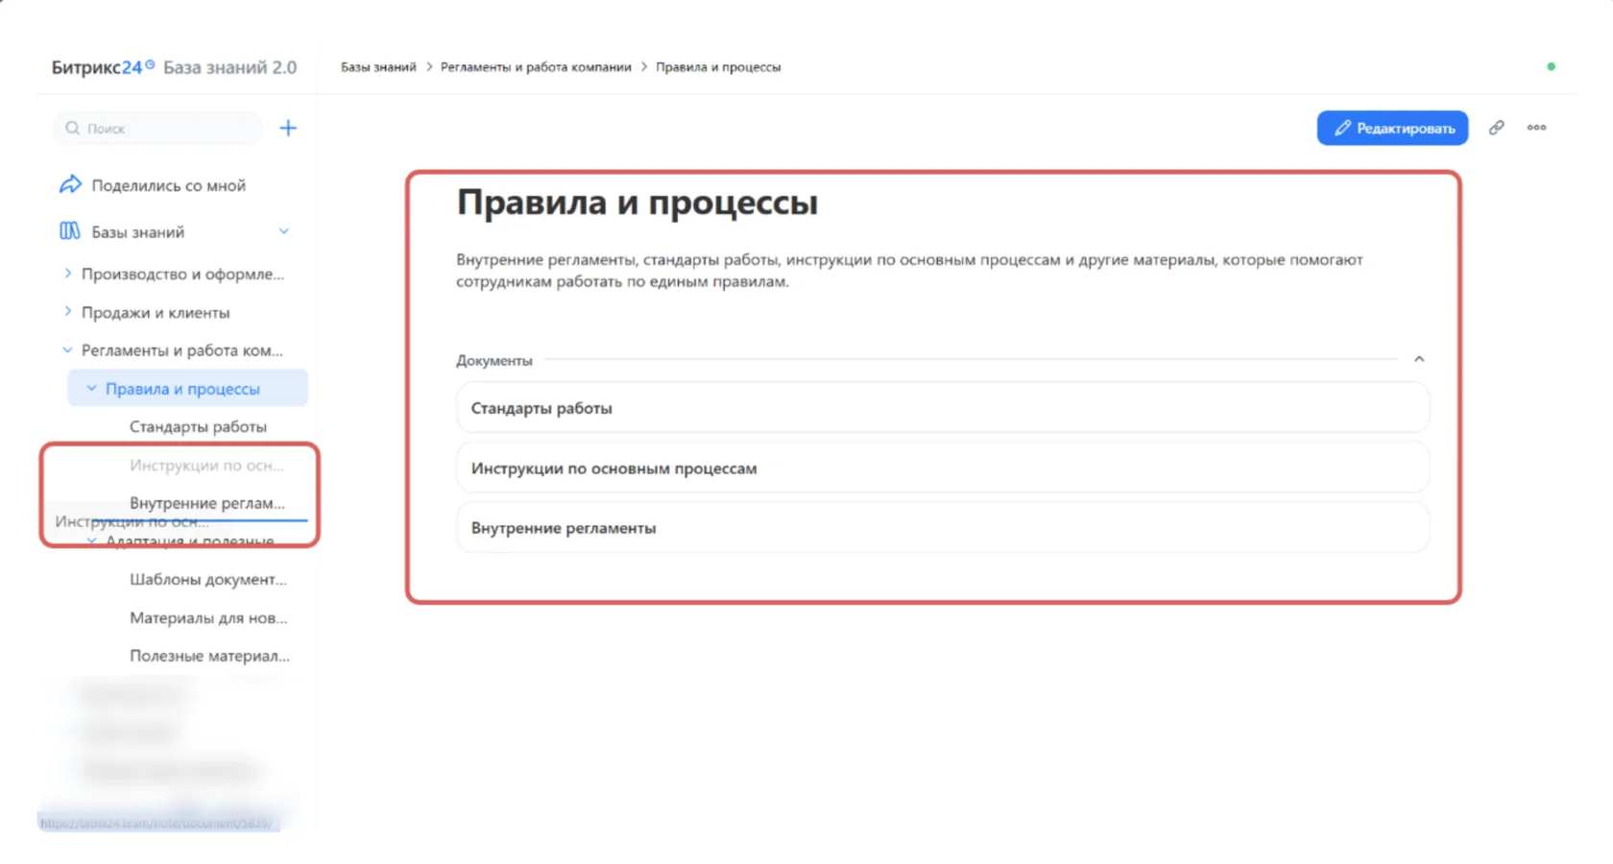Screen dimensions: 1613x864
Task: Select Шаблоны документ... in sidebar tree
Action: 208,580
